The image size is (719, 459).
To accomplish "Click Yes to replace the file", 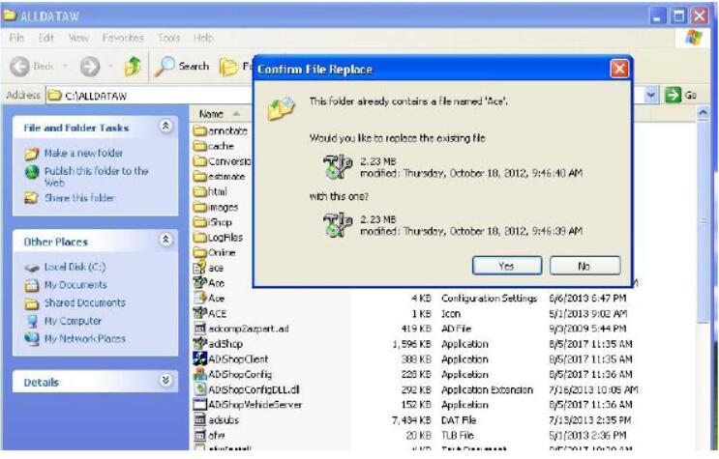I will (507, 266).
